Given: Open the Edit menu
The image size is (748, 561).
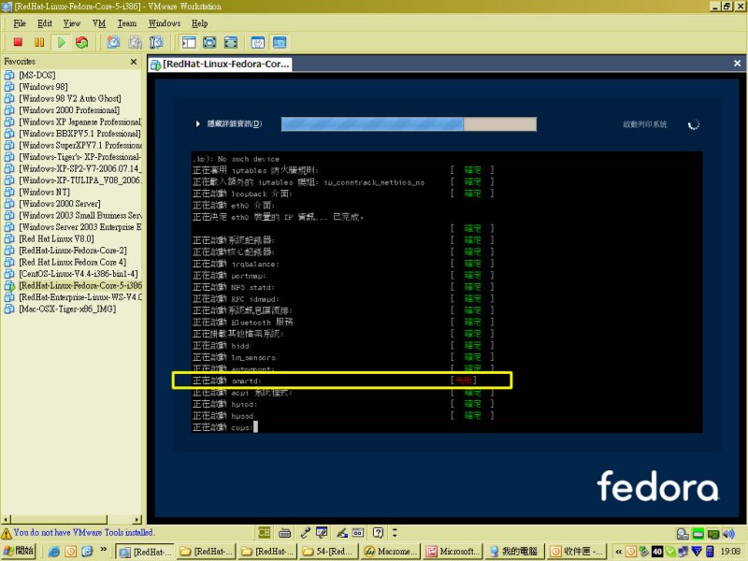Looking at the screenshot, I should (45, 22).
